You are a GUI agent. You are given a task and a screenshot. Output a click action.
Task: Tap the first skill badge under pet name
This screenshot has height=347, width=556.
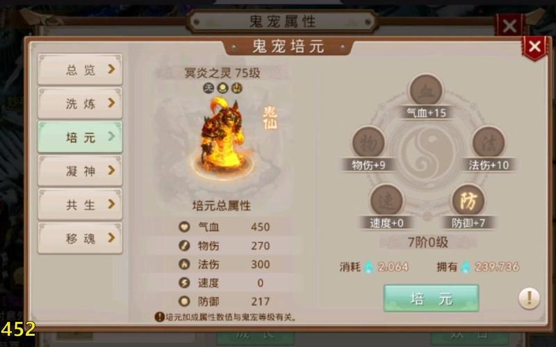tap(208, 88)
